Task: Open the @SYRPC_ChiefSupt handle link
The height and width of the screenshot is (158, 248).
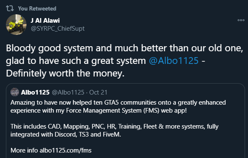Action: click(58, 29)
